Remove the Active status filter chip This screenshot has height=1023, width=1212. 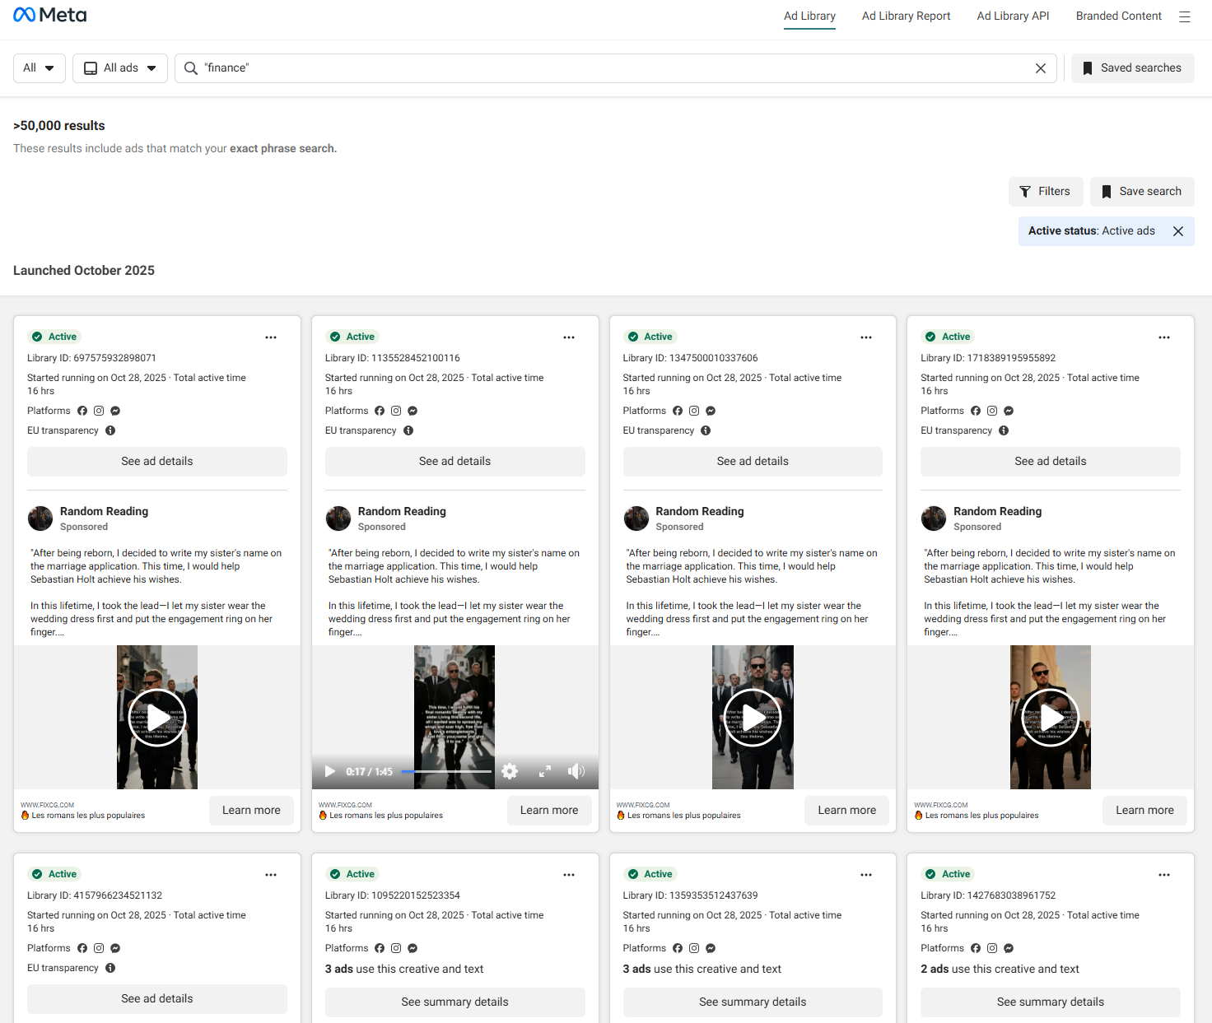click(x=1177, y=231)
